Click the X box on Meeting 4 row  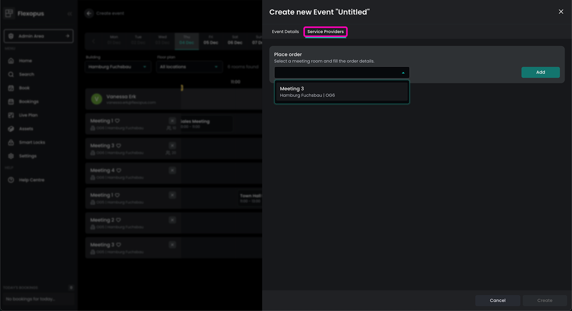(x=173, y=170)
